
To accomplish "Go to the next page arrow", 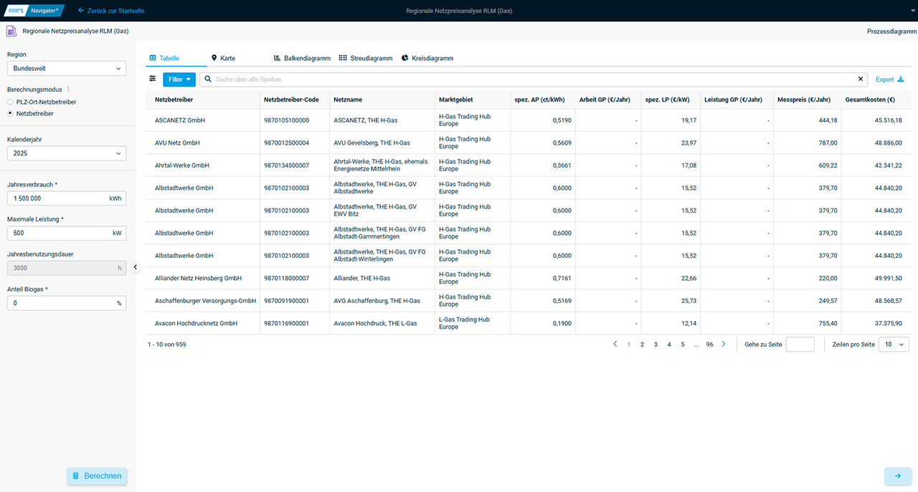I will 724,344.
